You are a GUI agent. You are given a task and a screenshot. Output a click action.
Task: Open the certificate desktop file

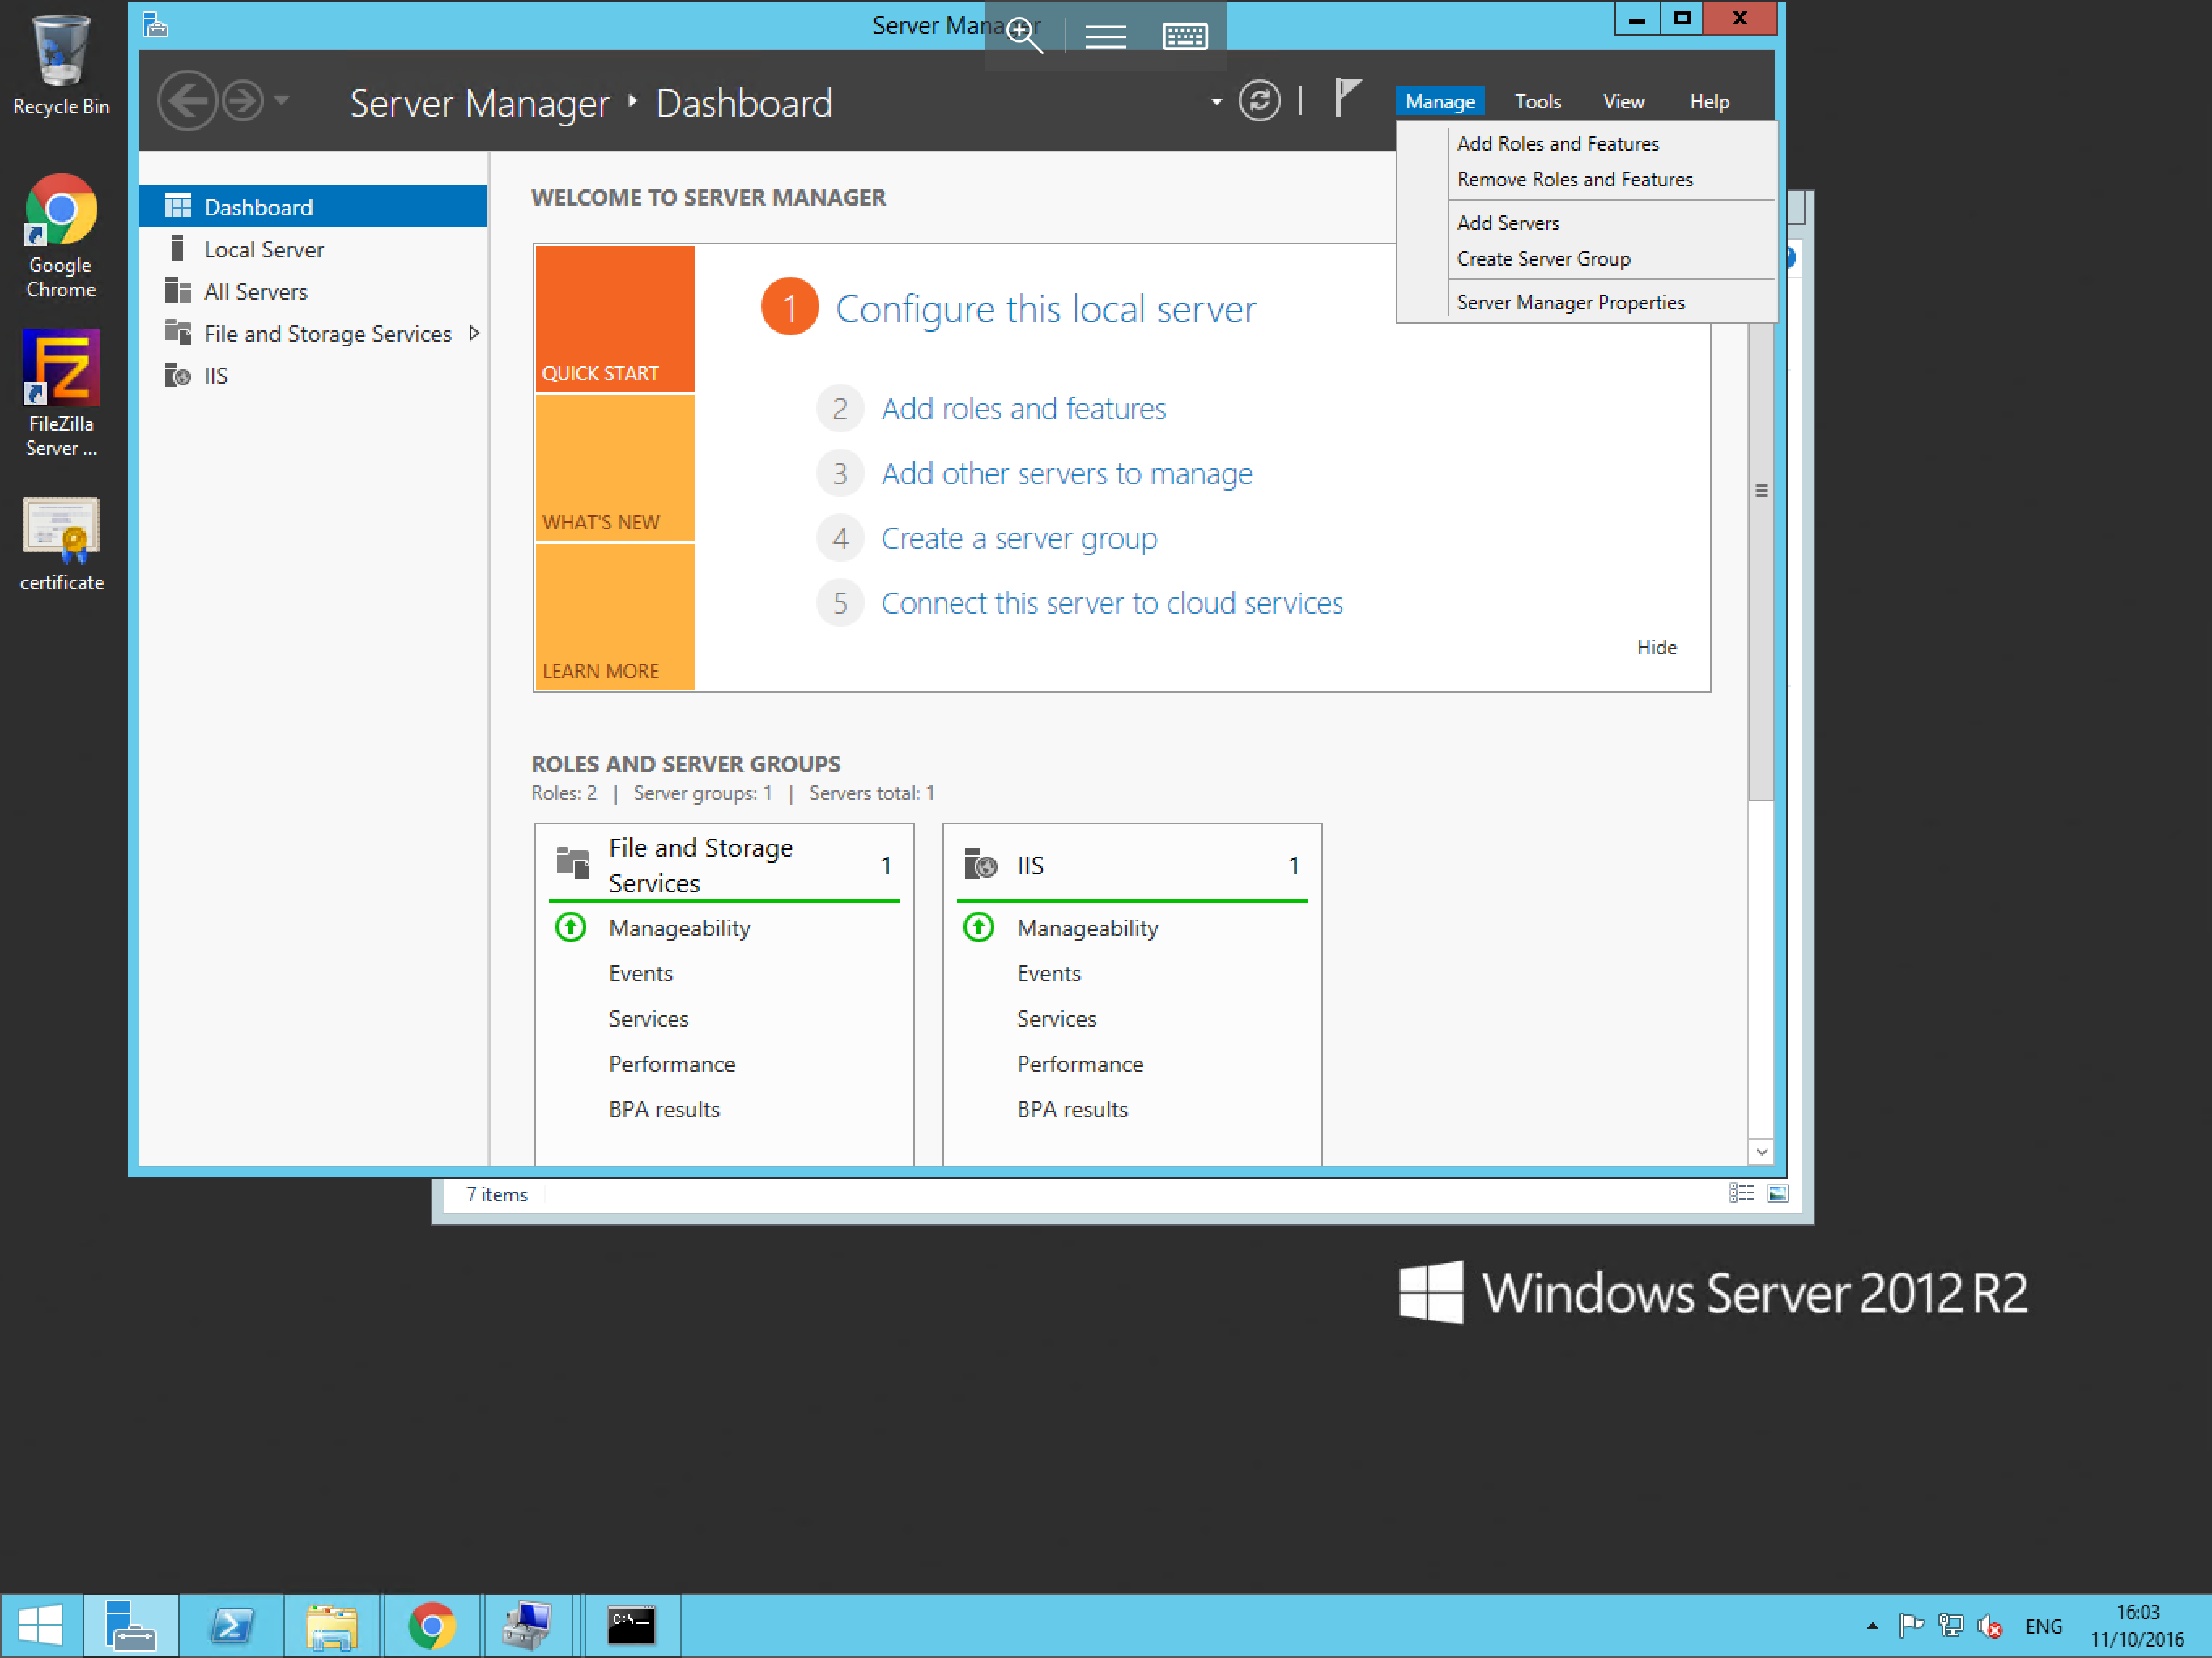tap(61, 544)
